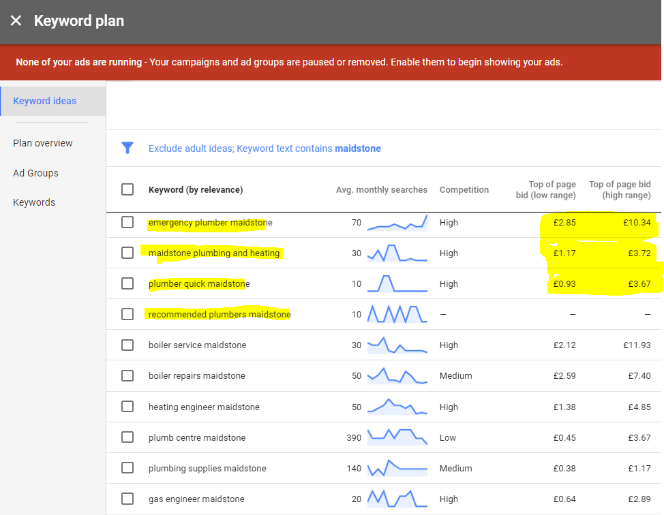This screenshot has height=515, width=664.
Task: Click the maidstone plumbing and heating keyword
Action: [x=214, y=253]
